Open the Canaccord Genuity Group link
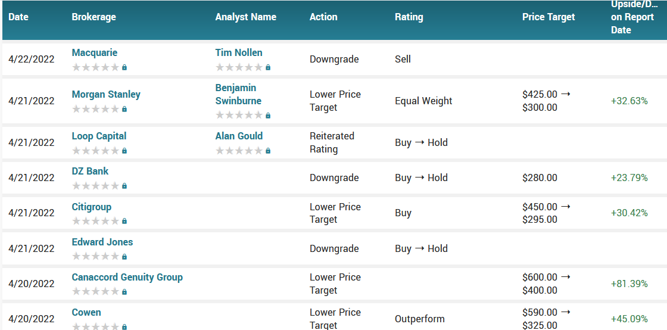This screenshot has width=667, height=330. (x=127, y=277)
